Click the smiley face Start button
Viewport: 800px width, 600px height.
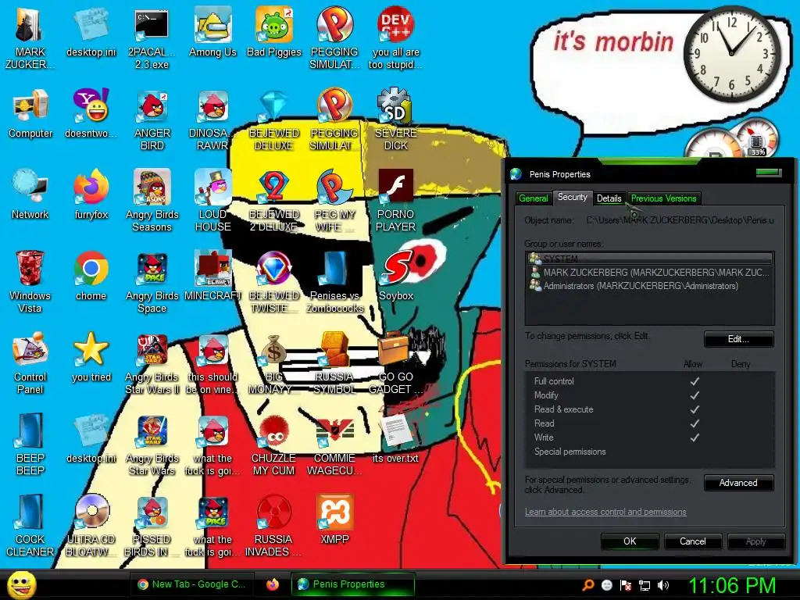(x=21, y=584)
